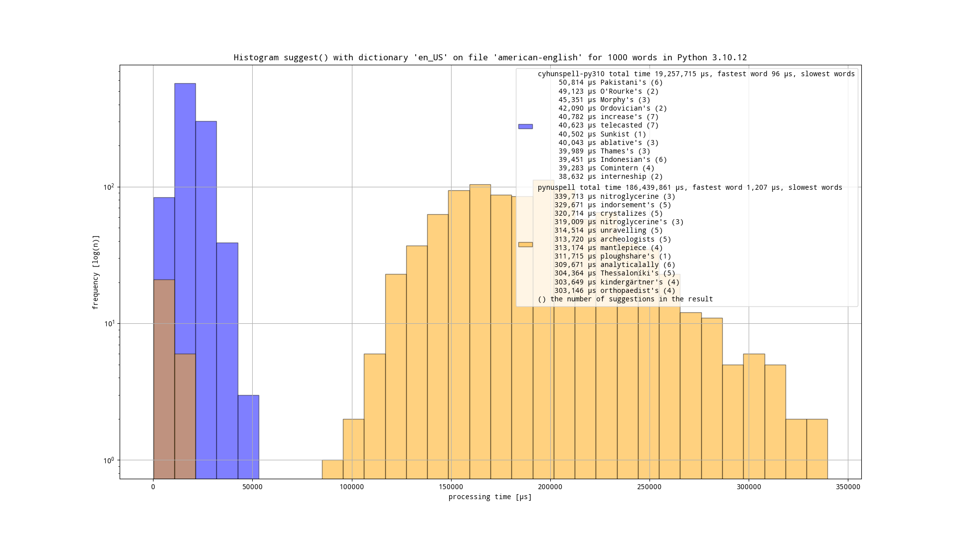Click the tallest blue histogram bar
The image size is (957, 538).
coord(185,281)
